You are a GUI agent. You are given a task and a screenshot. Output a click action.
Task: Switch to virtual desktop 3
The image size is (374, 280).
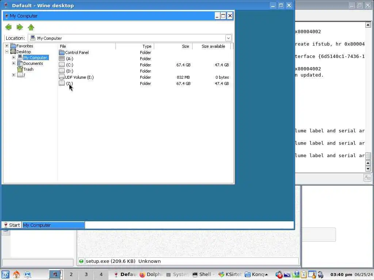coord(86,275)
